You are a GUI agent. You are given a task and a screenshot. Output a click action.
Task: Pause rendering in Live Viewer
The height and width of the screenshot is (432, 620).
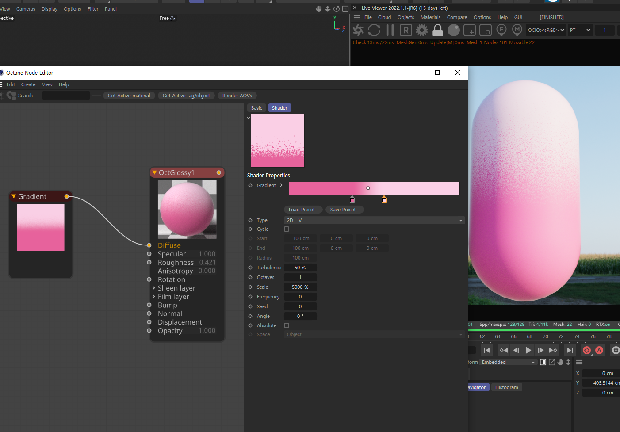[x=390, y=30]
